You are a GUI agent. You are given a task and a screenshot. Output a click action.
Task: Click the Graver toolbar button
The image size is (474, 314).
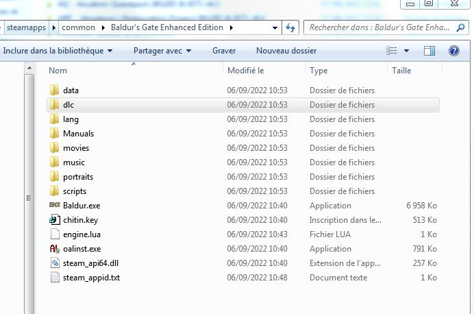224,51
